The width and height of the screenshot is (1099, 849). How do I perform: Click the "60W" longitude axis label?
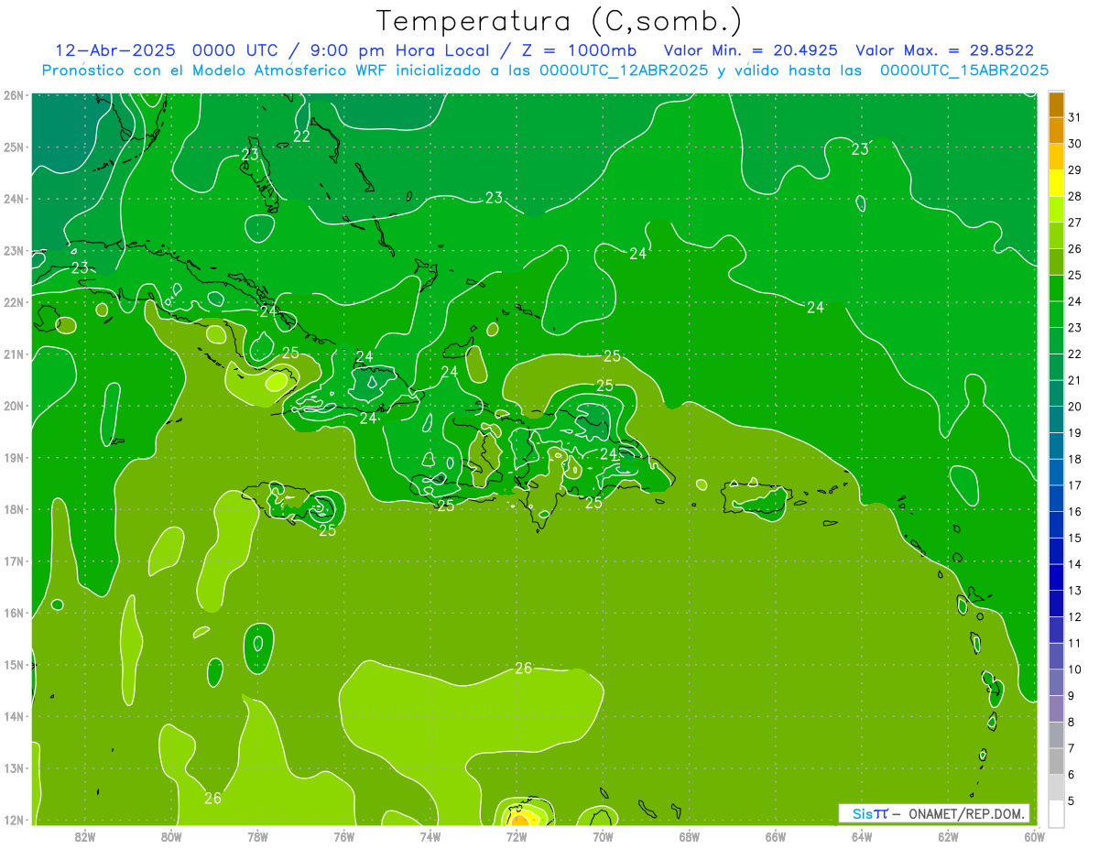[1035, 837]
